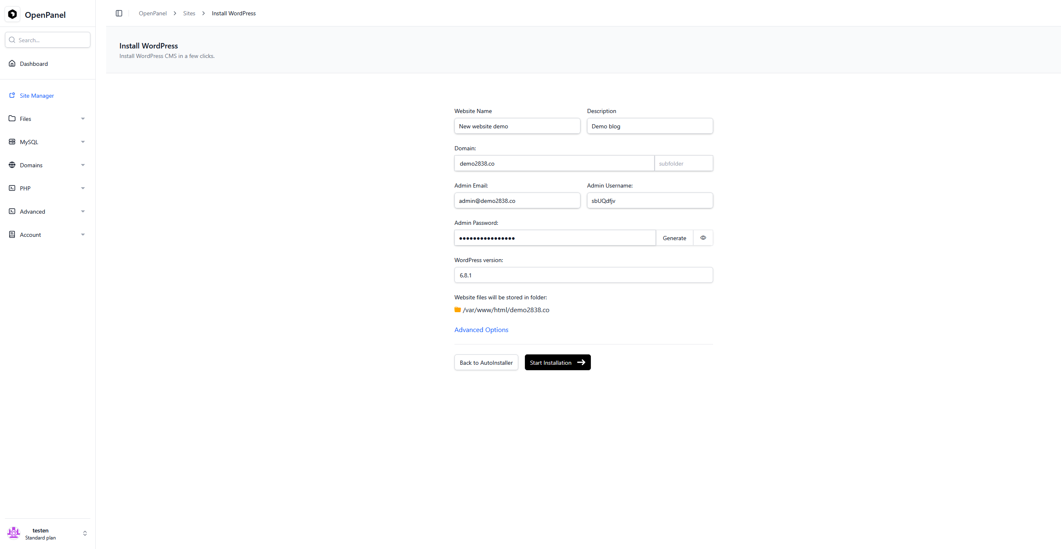Expand the Files submenu arrow

pos(83,119)
